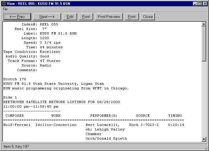Viewport: 209px width, 151px height.
Task: Click the 'Comments:' field label
Action: coord(27,70)
